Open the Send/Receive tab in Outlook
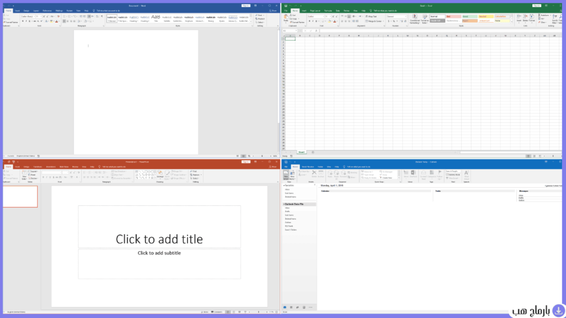The height and width of the screenshot is (318, 566). pos(308,167)
